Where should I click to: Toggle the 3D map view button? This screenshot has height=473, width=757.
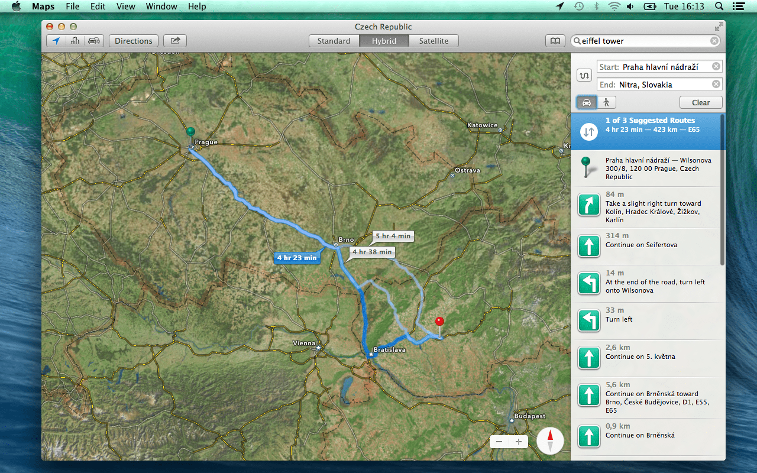pyautogui.click(x=75, y=41)
